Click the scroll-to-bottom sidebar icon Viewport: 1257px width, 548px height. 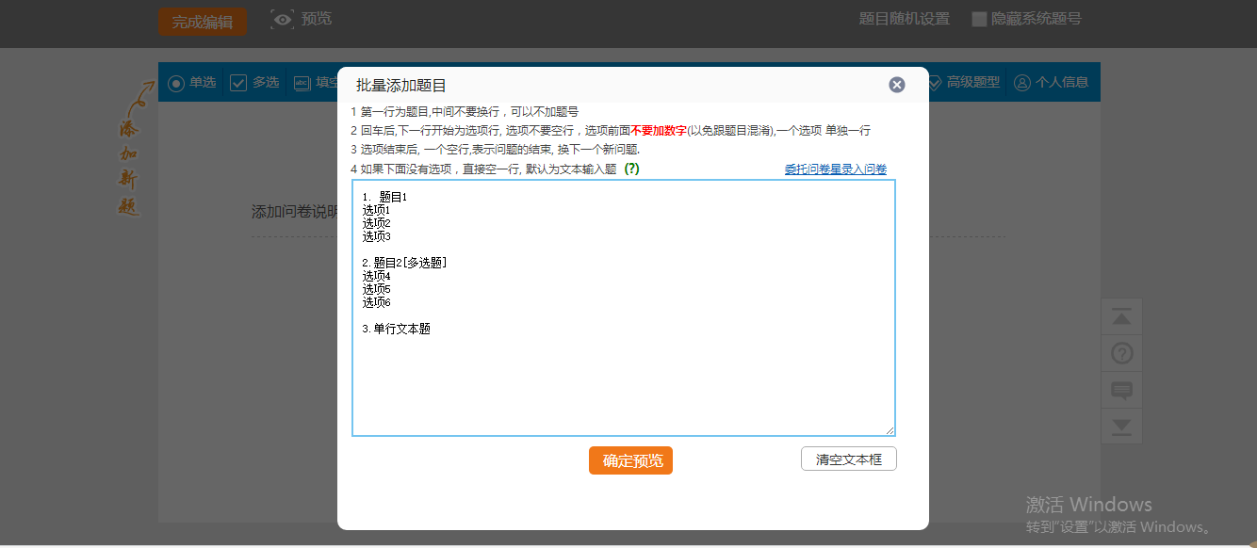1121,427
